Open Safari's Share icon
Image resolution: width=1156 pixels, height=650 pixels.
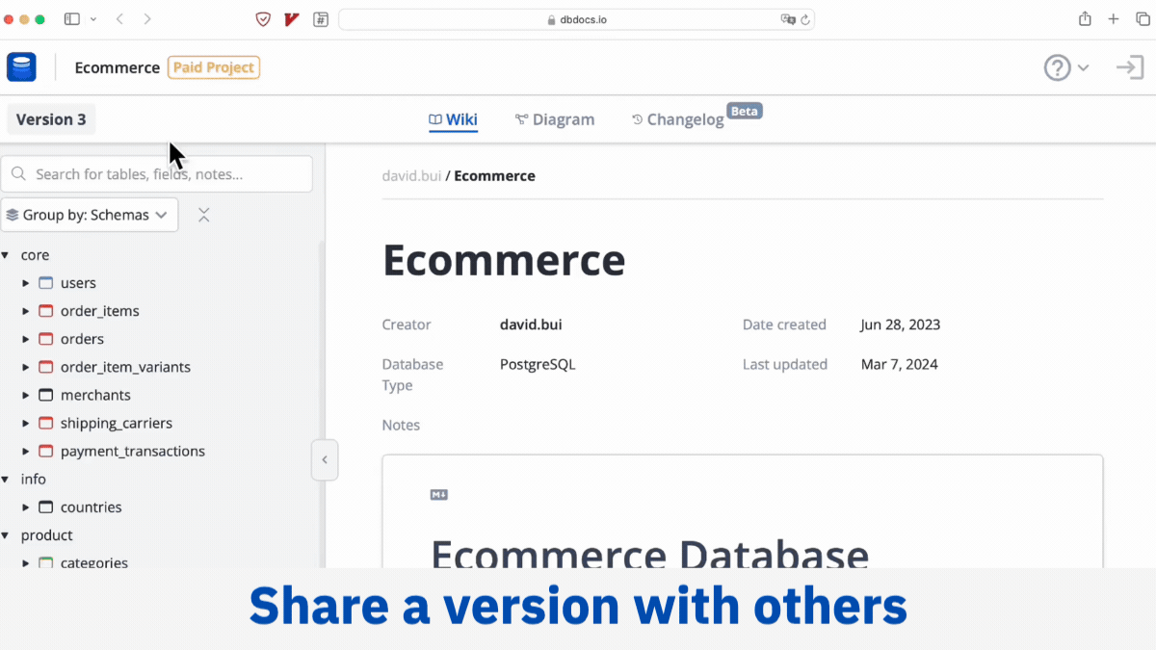[x=1085, y=19]
